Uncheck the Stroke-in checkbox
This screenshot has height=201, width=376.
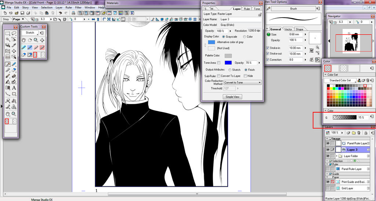tap(267, 48)
